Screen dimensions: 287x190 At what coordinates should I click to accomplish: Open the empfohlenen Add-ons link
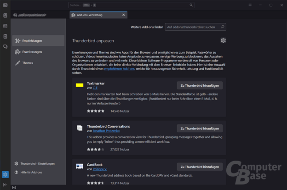[119, 69]
